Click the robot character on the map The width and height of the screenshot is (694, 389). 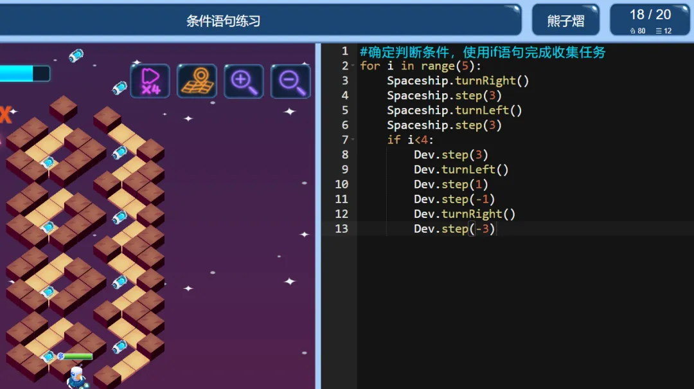[x=77, y=377]
